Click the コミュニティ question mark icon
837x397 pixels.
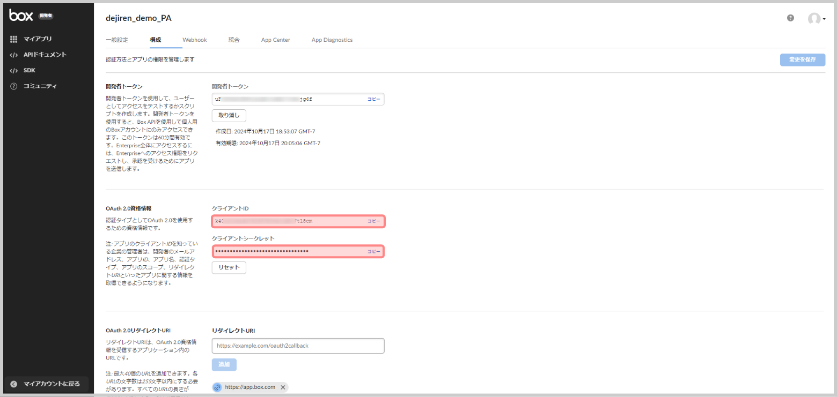click(14, 86)
